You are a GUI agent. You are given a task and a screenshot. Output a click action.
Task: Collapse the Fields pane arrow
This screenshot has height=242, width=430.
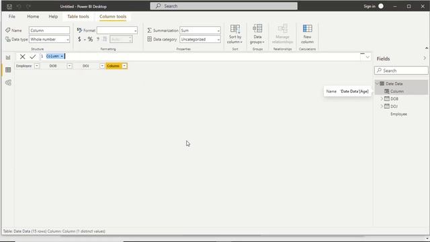tap(425, 58)
